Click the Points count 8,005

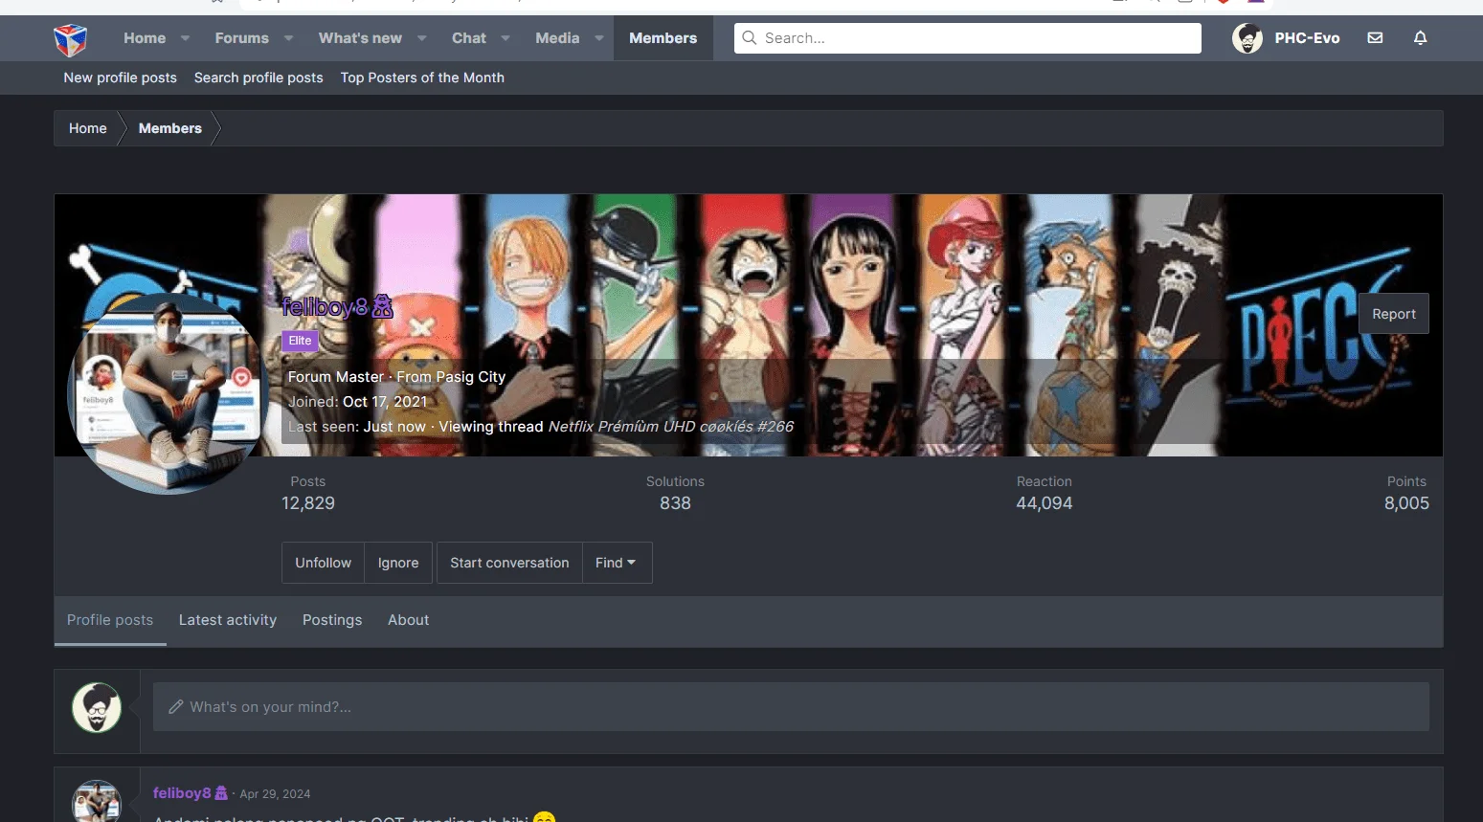click(1406, 503)
